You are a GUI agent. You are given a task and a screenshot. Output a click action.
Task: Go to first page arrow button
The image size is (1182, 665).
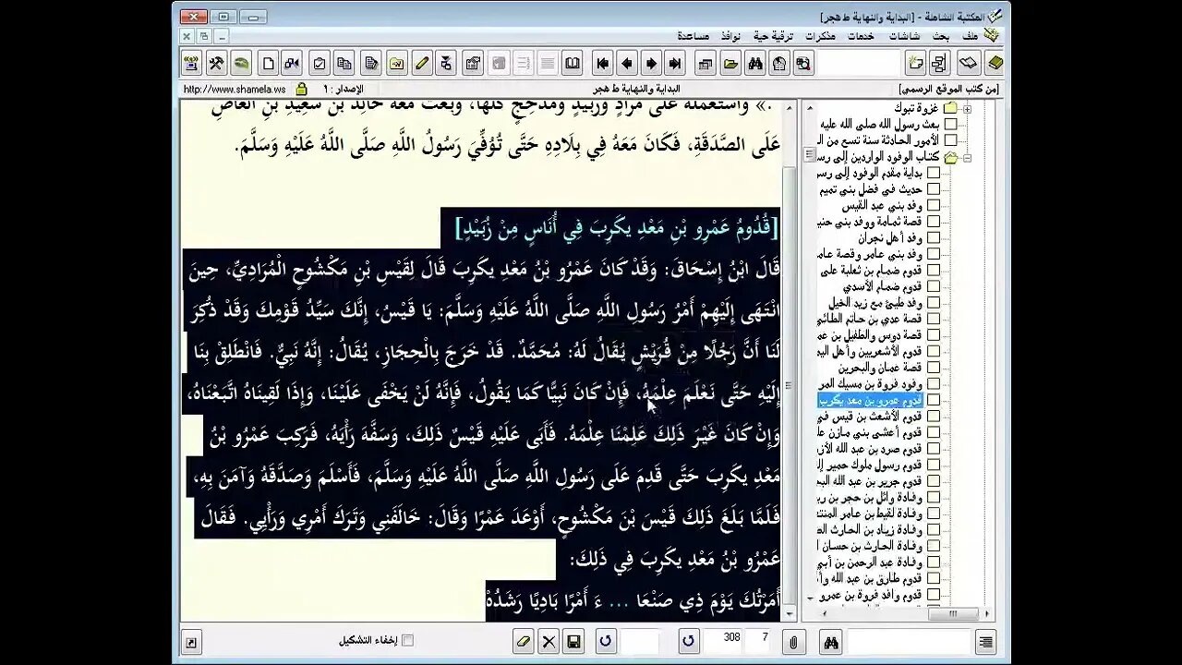(602, 64)
